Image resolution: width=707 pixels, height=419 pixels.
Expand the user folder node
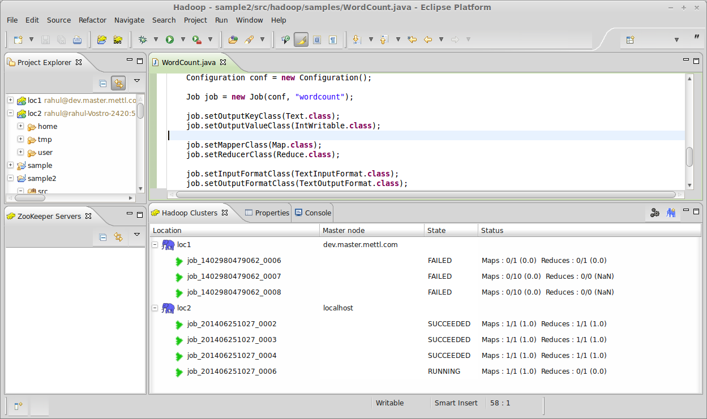pyautogui.click(x=20, y=152)
